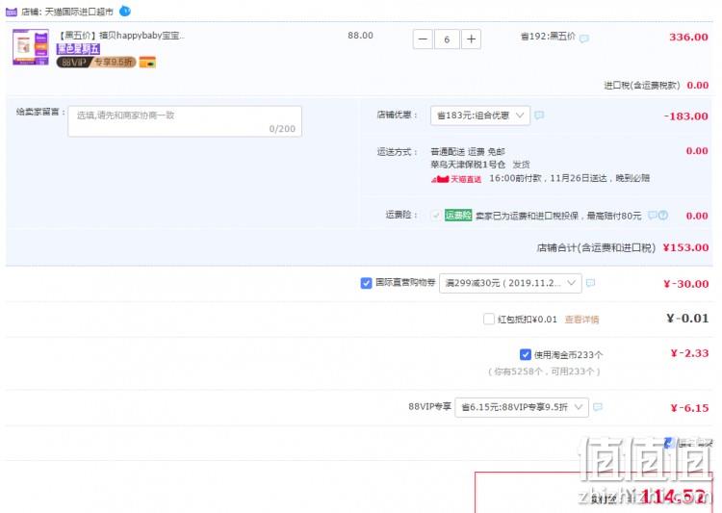This screenshot has width=722, height=513.
Task: Open the happybaby product thumbnail
Action: coord(31,46)
